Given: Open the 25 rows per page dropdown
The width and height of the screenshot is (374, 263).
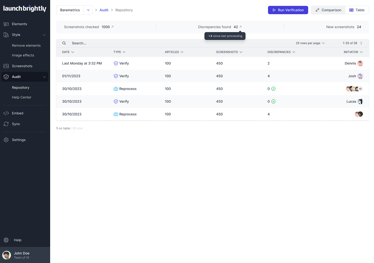Looking at the screenshot, I should [310, 43].
